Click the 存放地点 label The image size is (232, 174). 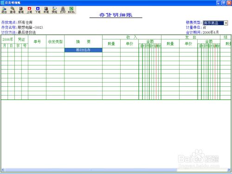pyautogui.click(x=9, y=22)
